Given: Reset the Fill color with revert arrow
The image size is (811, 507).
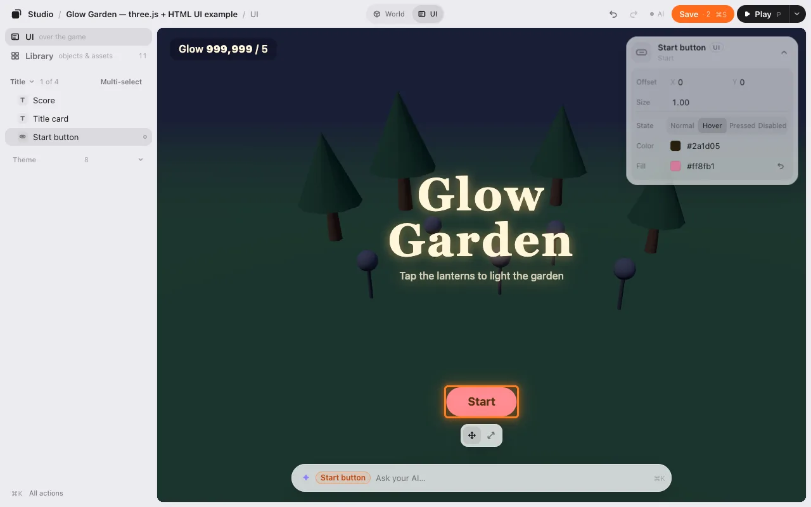Looking at the screenshot, I should 781,166.
